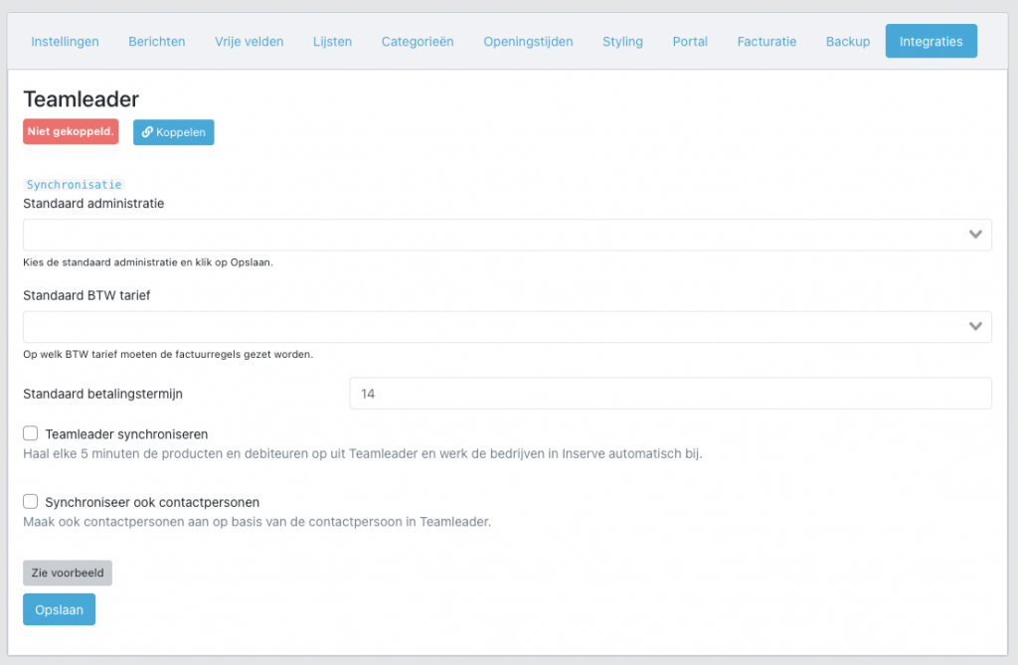Focus the Standaard betalingstermijn field

[671, 394]
